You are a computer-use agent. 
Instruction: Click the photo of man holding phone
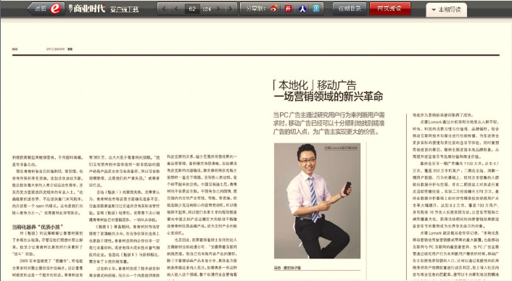coord(317,201)
